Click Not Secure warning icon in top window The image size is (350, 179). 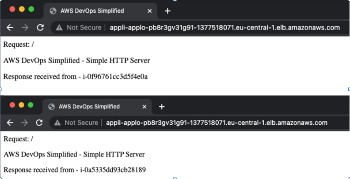click(x=59, y=28)
